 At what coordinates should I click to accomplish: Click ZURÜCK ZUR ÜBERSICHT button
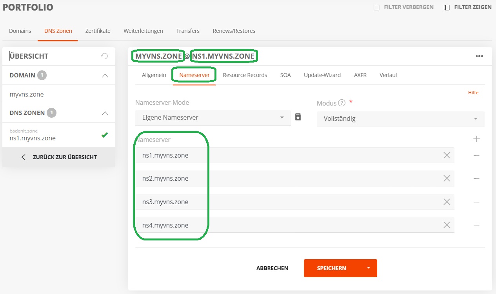(58, 157)
